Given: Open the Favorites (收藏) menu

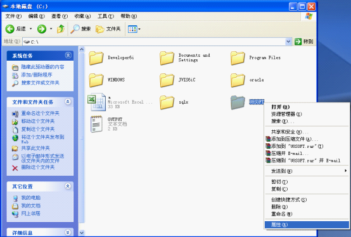Looking at the screenshot, I should pos(82,16).
